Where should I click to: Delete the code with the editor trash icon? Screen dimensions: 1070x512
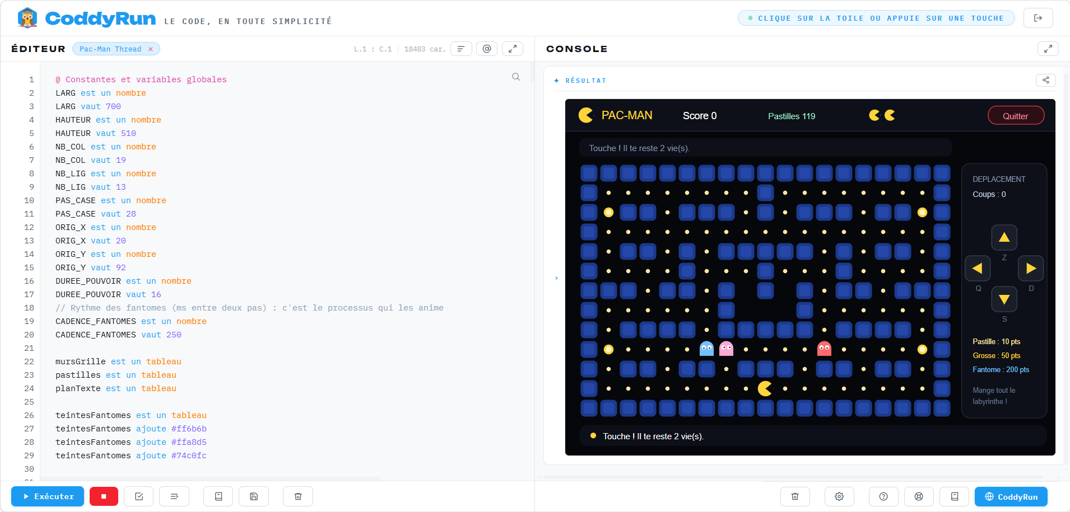(x=298, y=496)
